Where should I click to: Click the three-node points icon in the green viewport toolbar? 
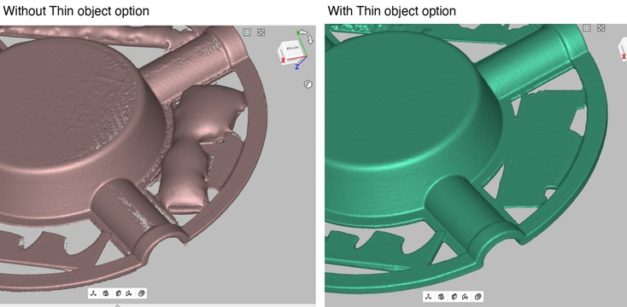429,297
